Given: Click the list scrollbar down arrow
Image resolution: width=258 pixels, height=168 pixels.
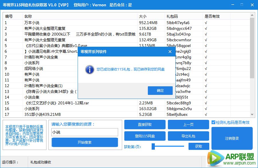Looking at the screenshot, I should pyautogui.click(x=252, y=114).
